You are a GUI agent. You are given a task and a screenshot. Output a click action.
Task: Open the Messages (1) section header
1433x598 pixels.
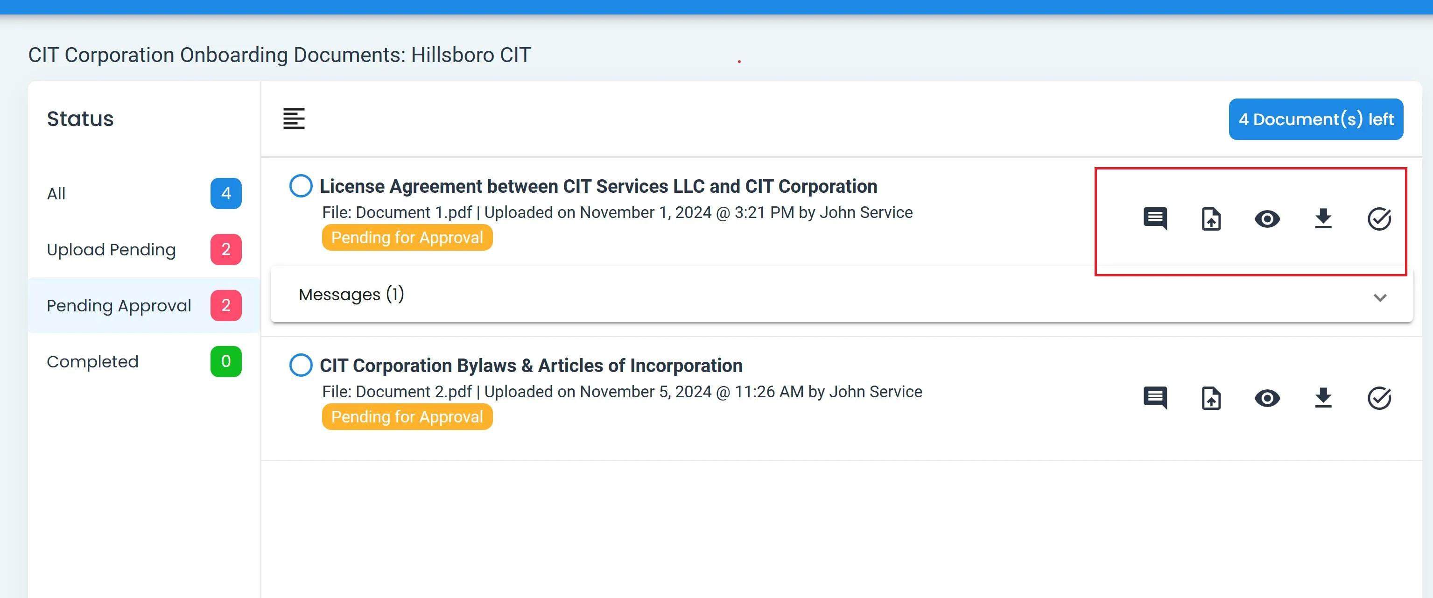(351, 294)
